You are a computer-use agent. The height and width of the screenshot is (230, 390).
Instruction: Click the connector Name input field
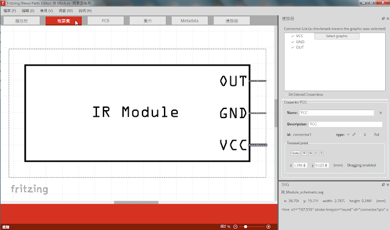(x=336, y=113)
